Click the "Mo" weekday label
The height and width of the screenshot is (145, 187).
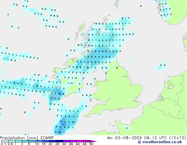110,138
